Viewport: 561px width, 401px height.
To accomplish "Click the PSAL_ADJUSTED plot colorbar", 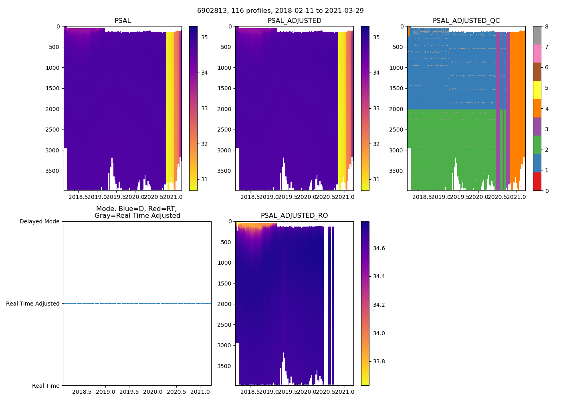I will coord(365,108).
